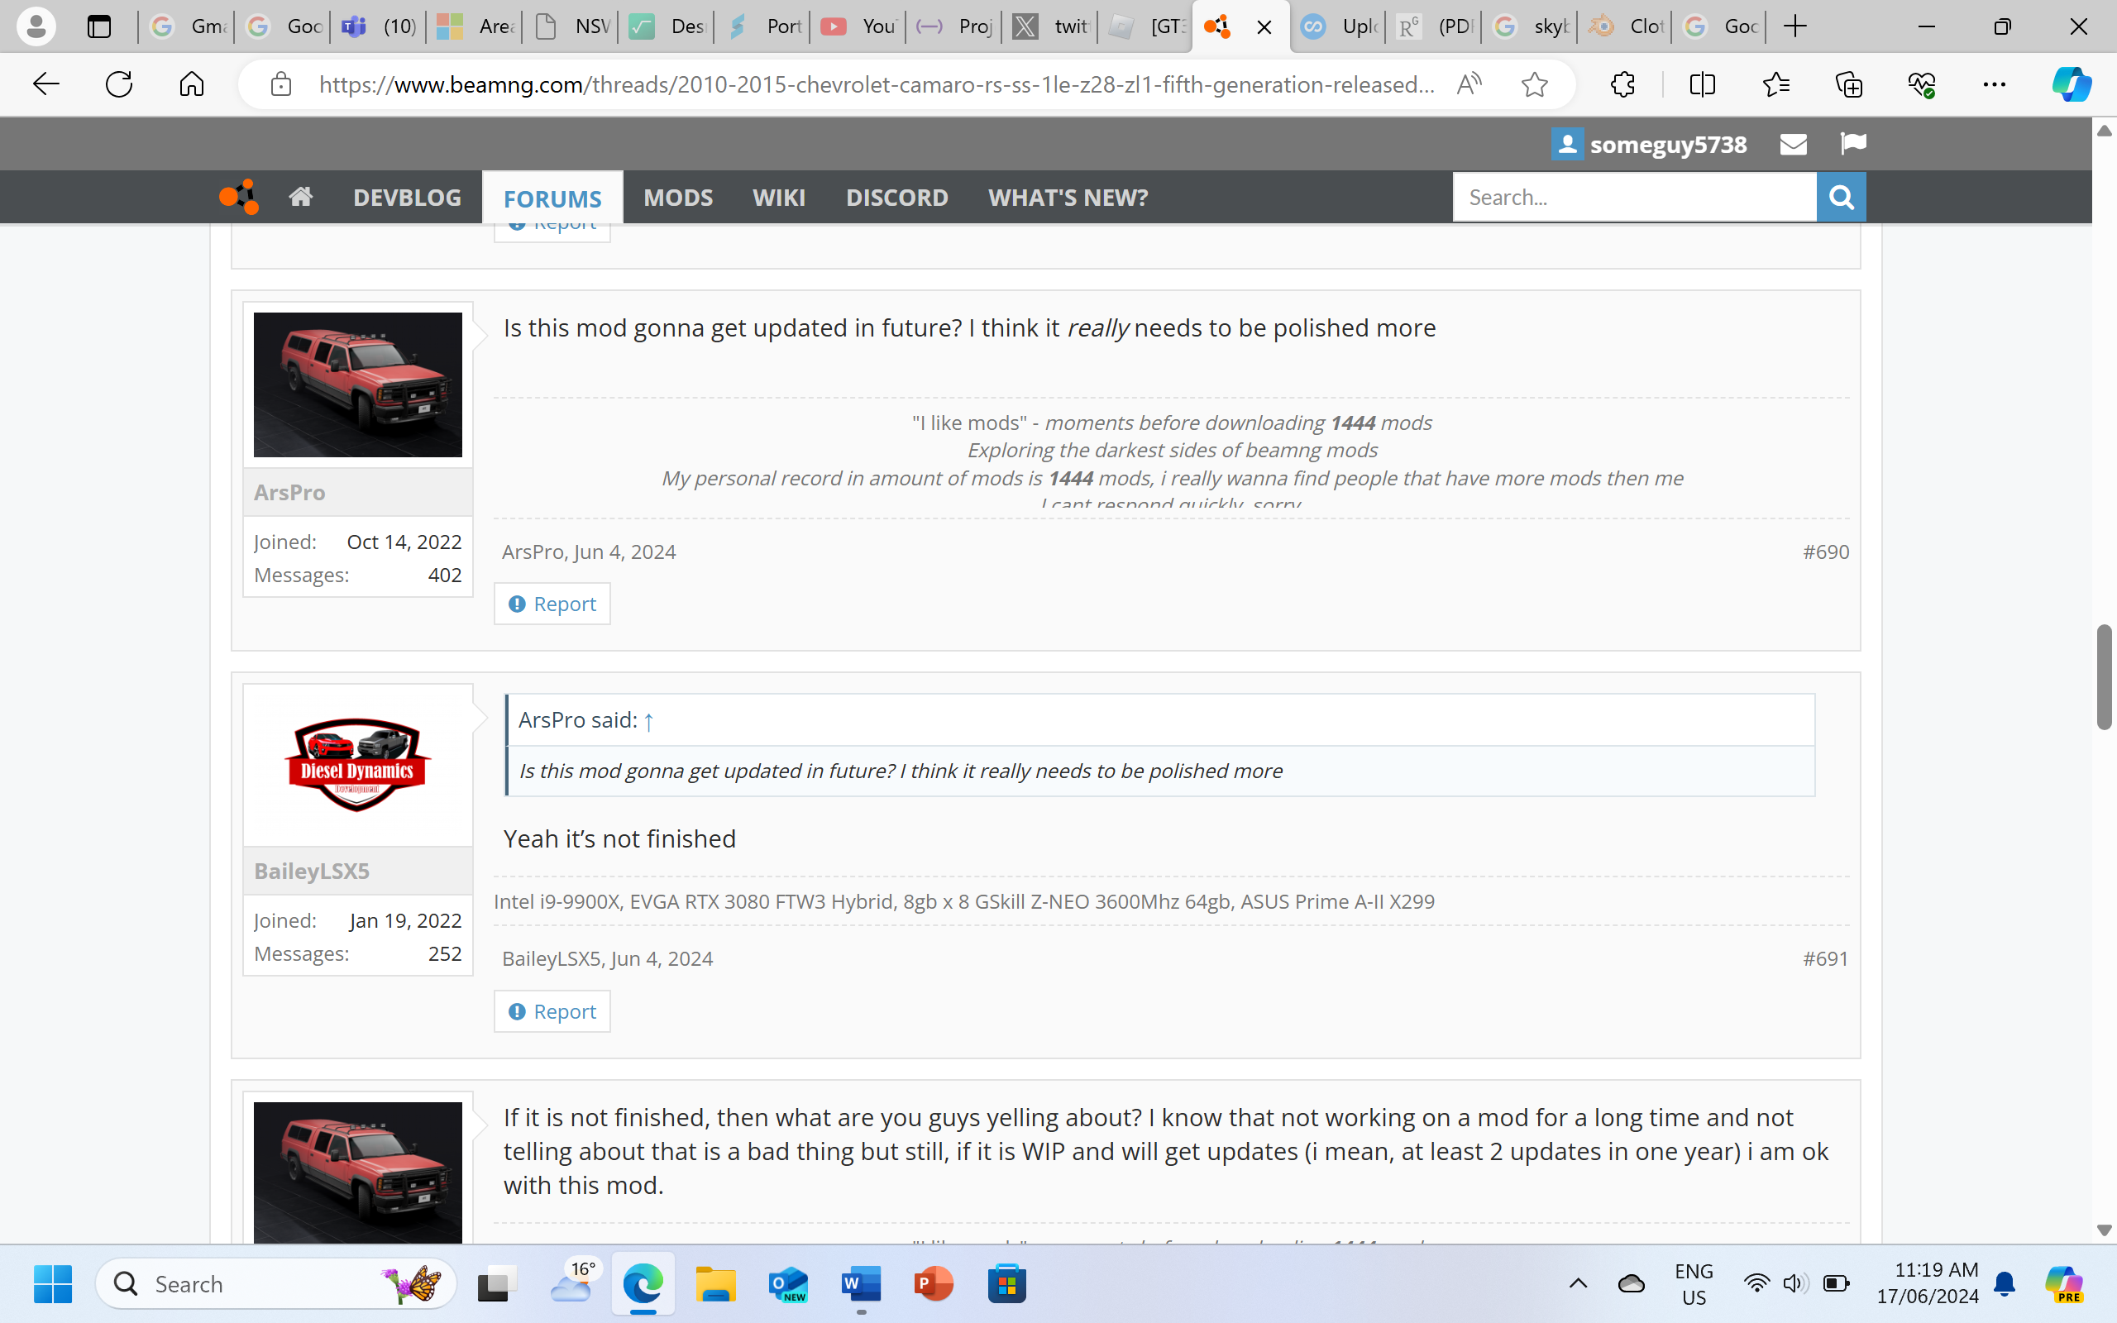Click page vertical scrollbar thumb
This screenshot has height=1323, width=2117.
2104,677
